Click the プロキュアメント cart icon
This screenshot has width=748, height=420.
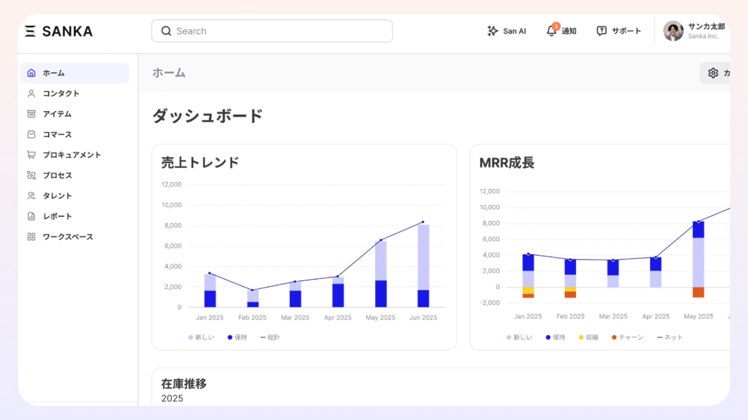point(31,155)
